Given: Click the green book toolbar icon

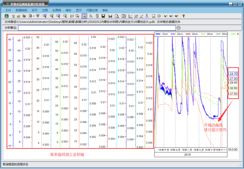Looking at the screenshot, I should coord(166,16).
